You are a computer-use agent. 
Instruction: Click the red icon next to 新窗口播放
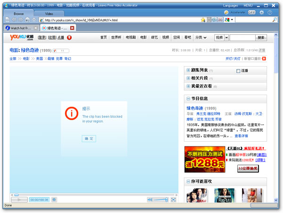[x=264, y=59]
